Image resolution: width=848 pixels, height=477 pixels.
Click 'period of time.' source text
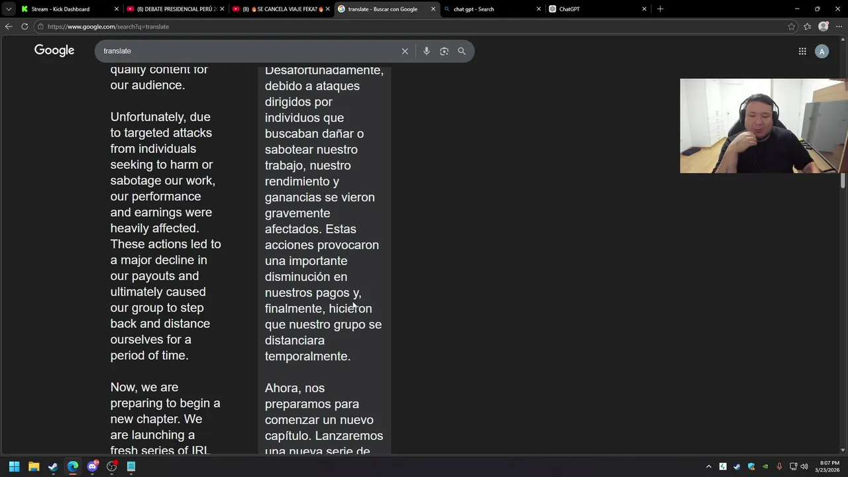(150, 356)
